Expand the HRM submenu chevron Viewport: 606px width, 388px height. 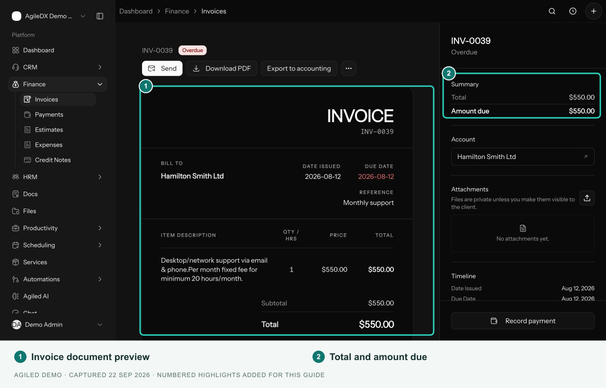[x=100, y=177]
